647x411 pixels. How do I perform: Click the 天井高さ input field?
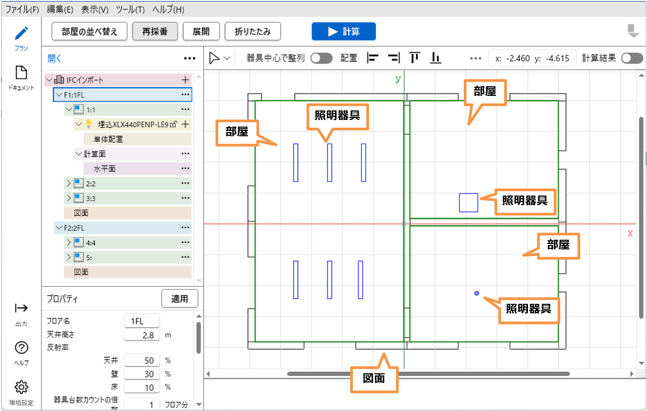[x=142, y=335]
